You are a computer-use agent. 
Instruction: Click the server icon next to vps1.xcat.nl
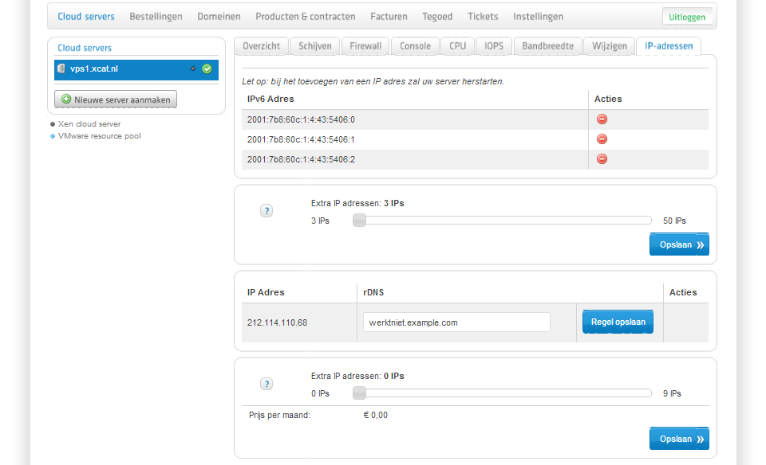61,69
